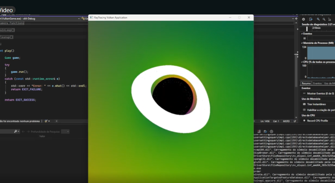Expand collapsed cleanup() block
The height and width of the screenshot is (183, 335).
click(6, 37)
